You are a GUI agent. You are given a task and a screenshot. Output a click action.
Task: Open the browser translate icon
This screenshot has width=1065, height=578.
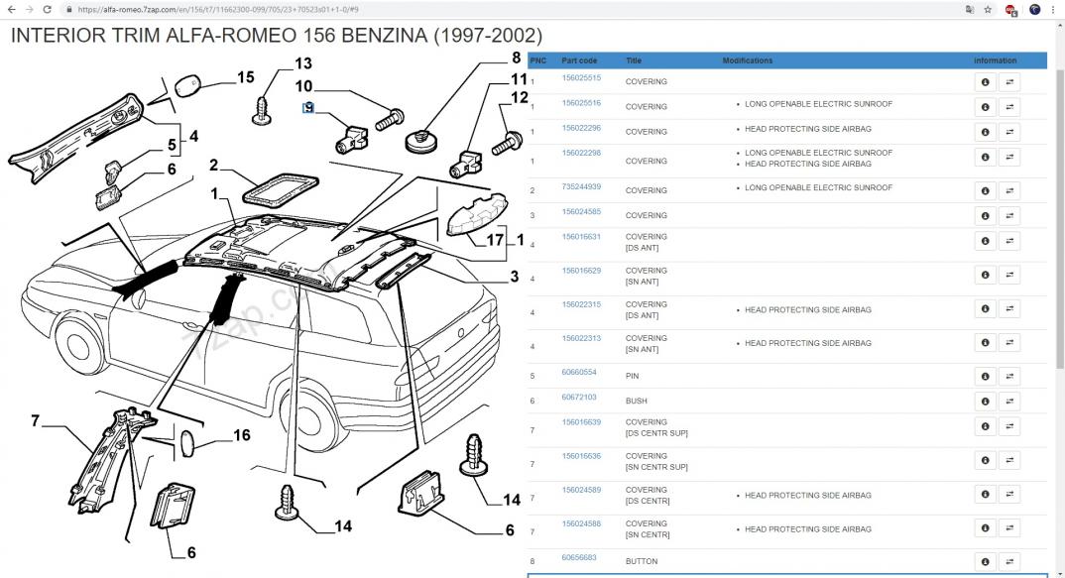(969, 10)
